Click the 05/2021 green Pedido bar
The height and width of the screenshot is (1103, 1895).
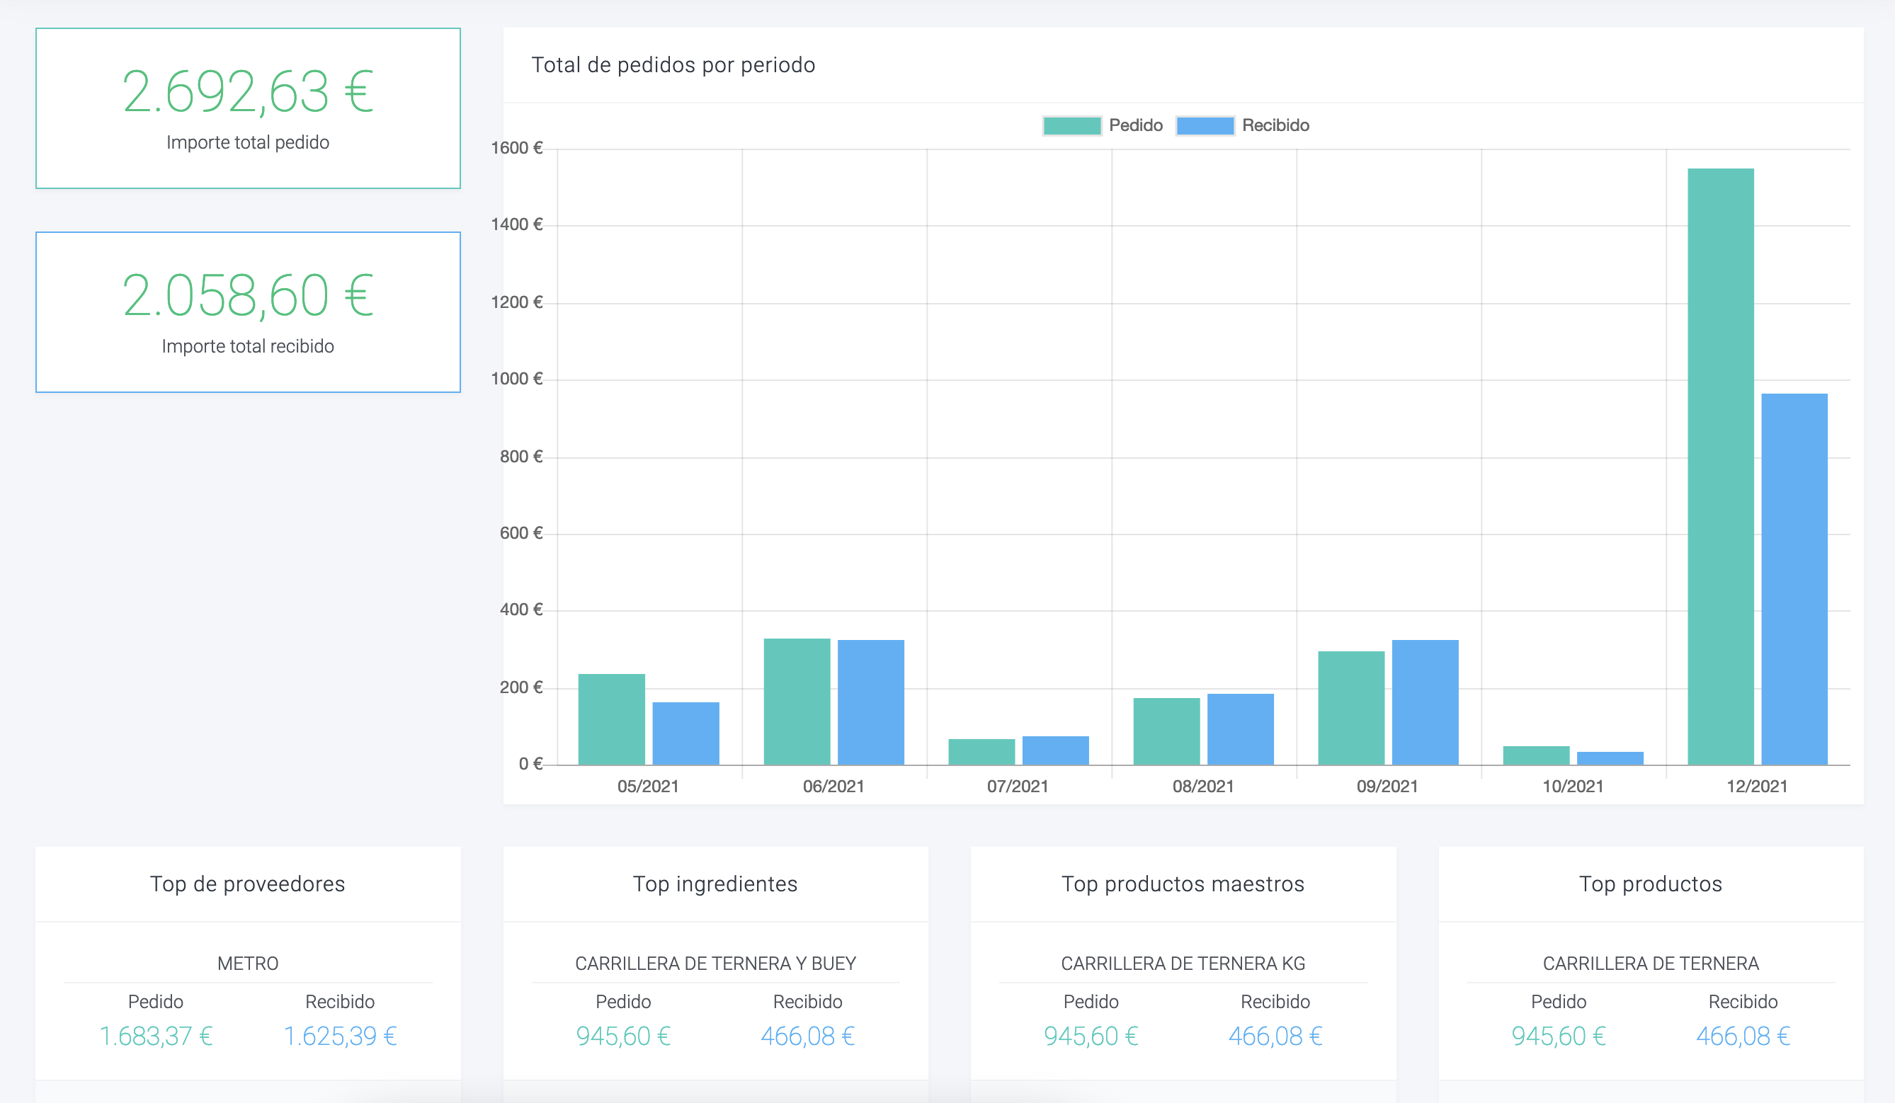pyautogui.click(x=611, y=719)
